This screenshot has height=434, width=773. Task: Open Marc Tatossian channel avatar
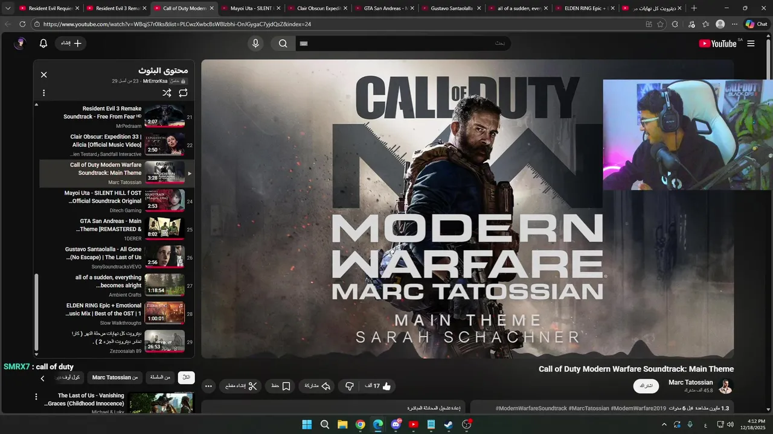coord(725,386)
